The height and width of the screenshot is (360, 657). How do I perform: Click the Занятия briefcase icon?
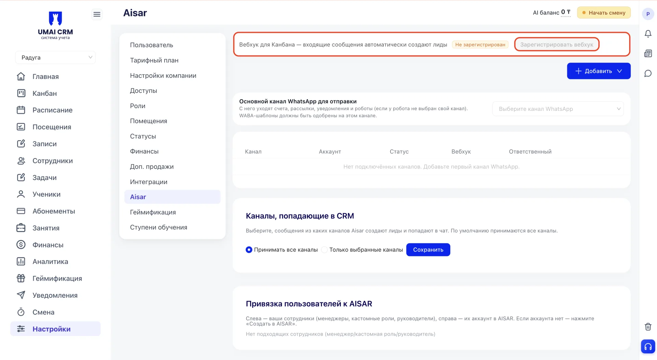click(x=21, y=228)
